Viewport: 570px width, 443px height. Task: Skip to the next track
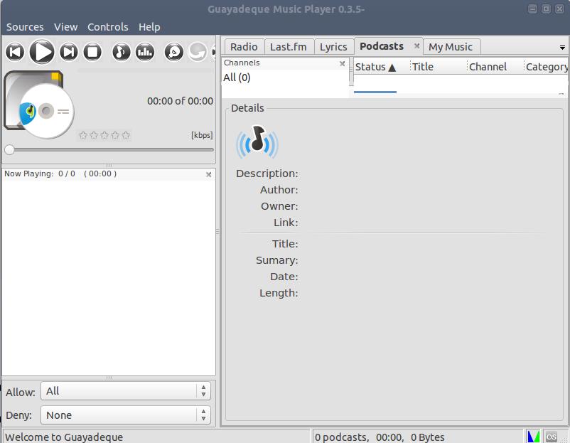(68, 51)
